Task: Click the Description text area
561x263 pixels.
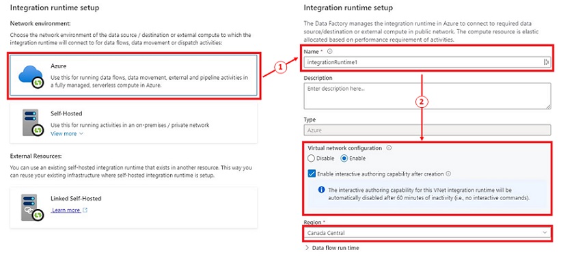Action: click(427, 96)
